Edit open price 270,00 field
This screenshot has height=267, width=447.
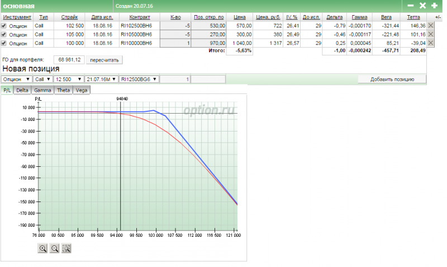(x=208, y=35)
